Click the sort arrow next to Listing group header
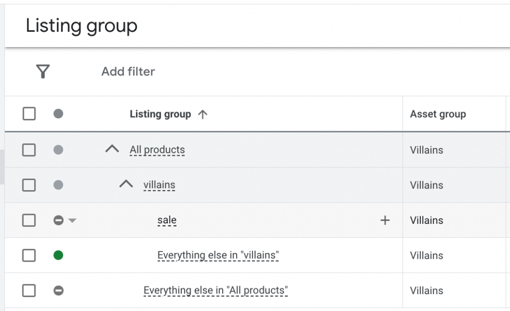Screen dimensions: 510x311 pos(203,114)
